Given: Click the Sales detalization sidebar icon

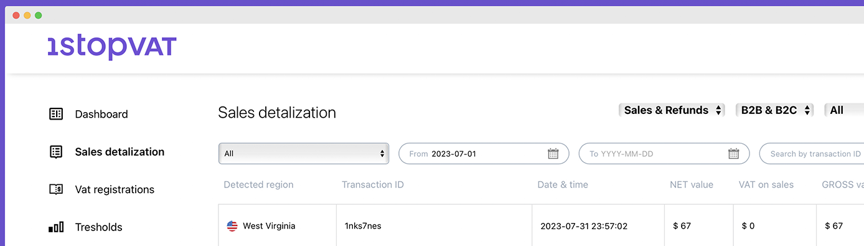Looking at the screenshot, I should (x=56, y=152).
